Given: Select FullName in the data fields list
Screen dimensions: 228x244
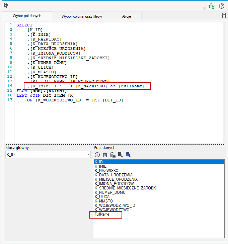Looking at the screenshot, I should pos(159,214).
